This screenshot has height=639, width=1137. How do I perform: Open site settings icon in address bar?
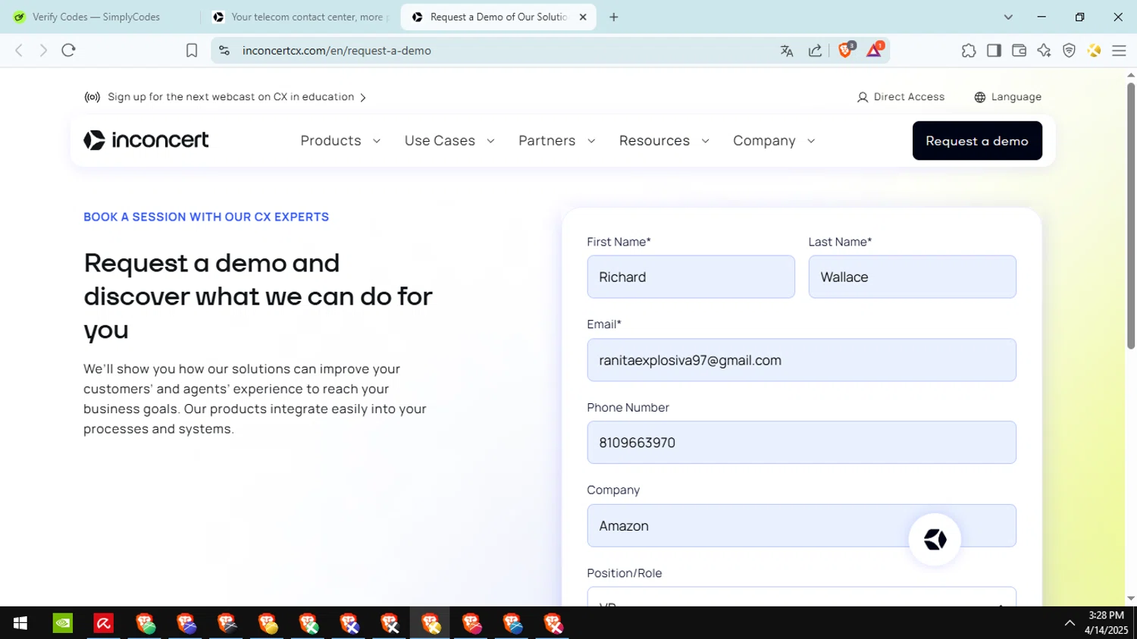tap(224, 50)
